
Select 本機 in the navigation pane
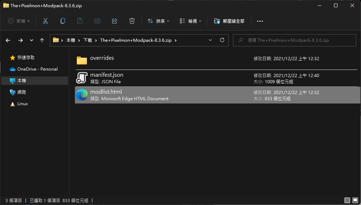35,81
